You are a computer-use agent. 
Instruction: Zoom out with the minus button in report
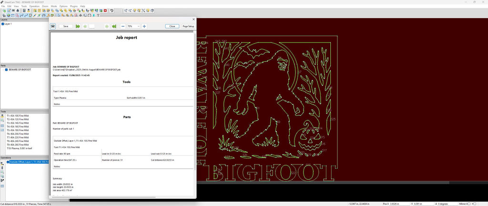pos(123,26)
